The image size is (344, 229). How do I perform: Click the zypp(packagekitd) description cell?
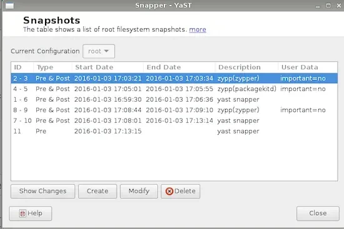coord(247,89)
